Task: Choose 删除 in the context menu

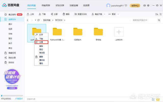Action: (x=41, y=57)
